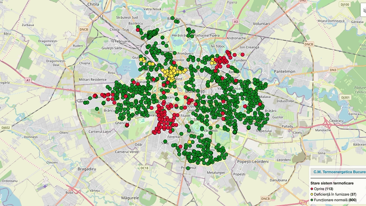366x206 pixels.
Task: Click the Cartierul Latin label
Action: coord(100,132)
